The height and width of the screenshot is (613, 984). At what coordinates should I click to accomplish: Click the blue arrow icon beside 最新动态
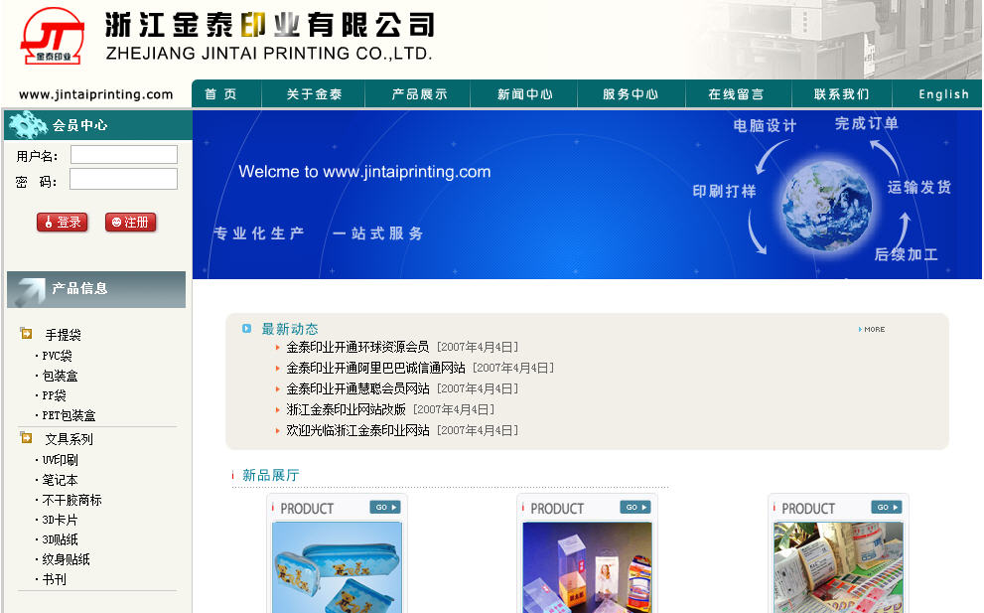coord(247,328)
